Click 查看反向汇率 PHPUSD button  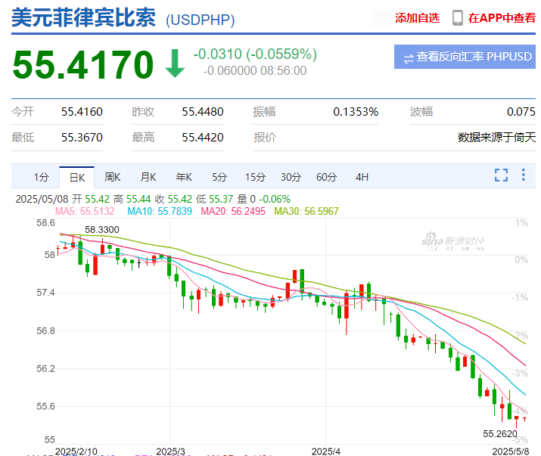point(465,57)
